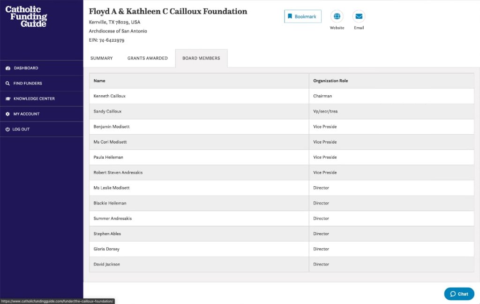Screen dimensions: 480x304
Task: Switch to the Summary tab
Action: (x=102, y=58)
